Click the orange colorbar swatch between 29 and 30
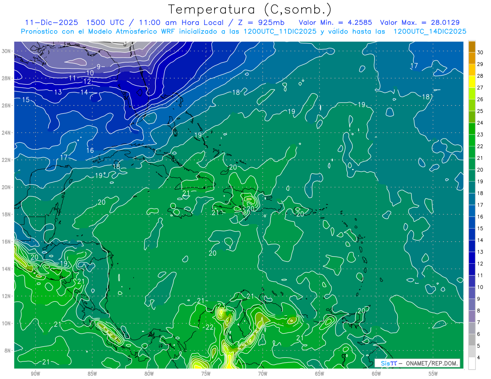This screenshot has width=491, height=379. 472,58
